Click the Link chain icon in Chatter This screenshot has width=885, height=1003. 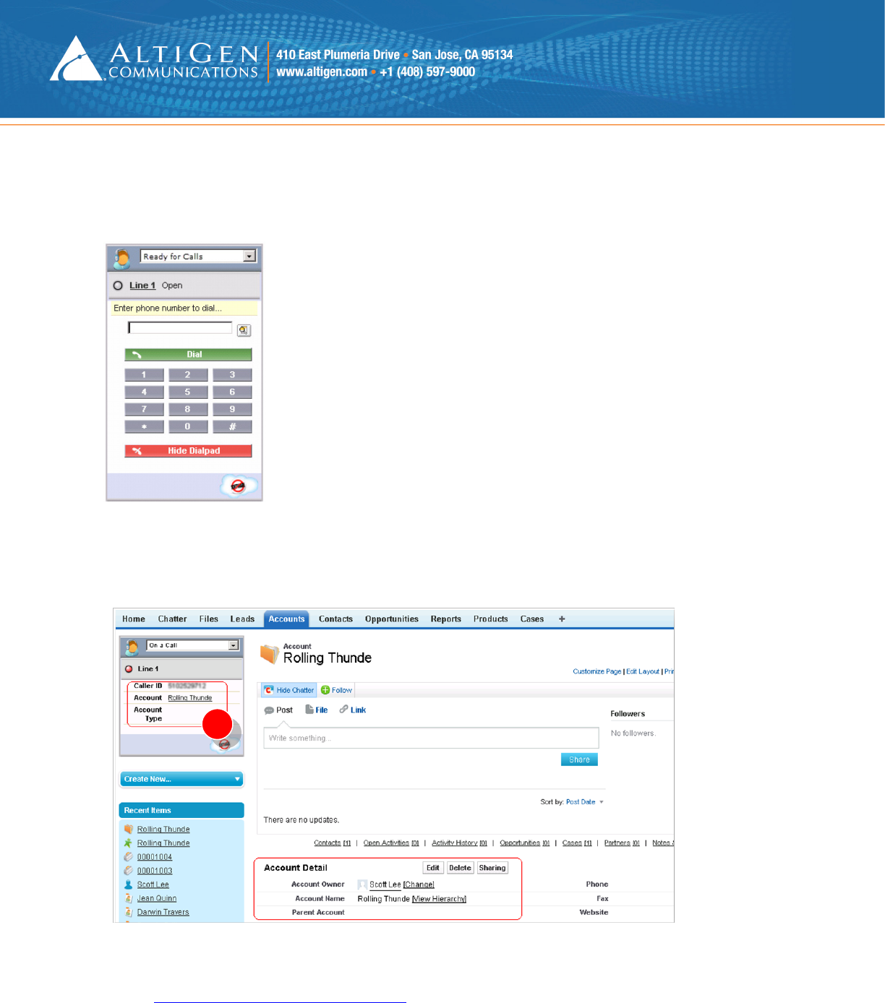click(x=344, y=710)
